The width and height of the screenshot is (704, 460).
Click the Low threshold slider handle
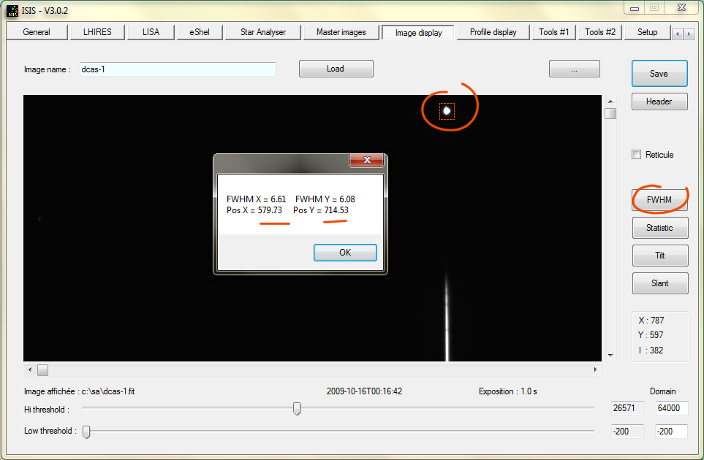point(86,432)
